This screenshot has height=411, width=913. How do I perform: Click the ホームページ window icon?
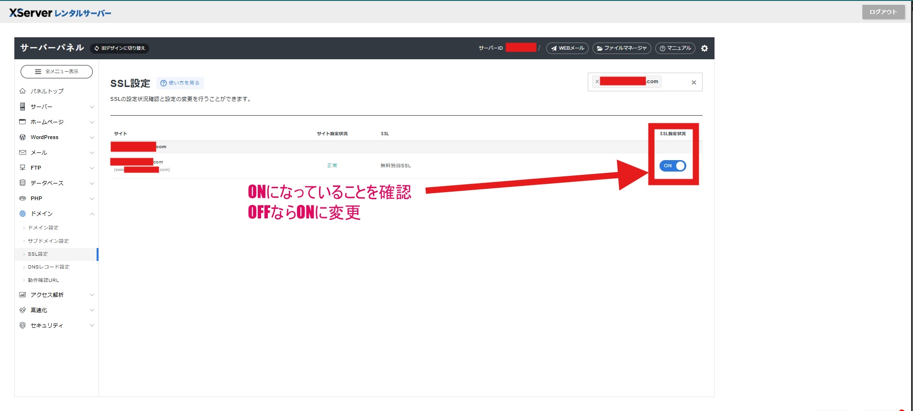point(22,122)
